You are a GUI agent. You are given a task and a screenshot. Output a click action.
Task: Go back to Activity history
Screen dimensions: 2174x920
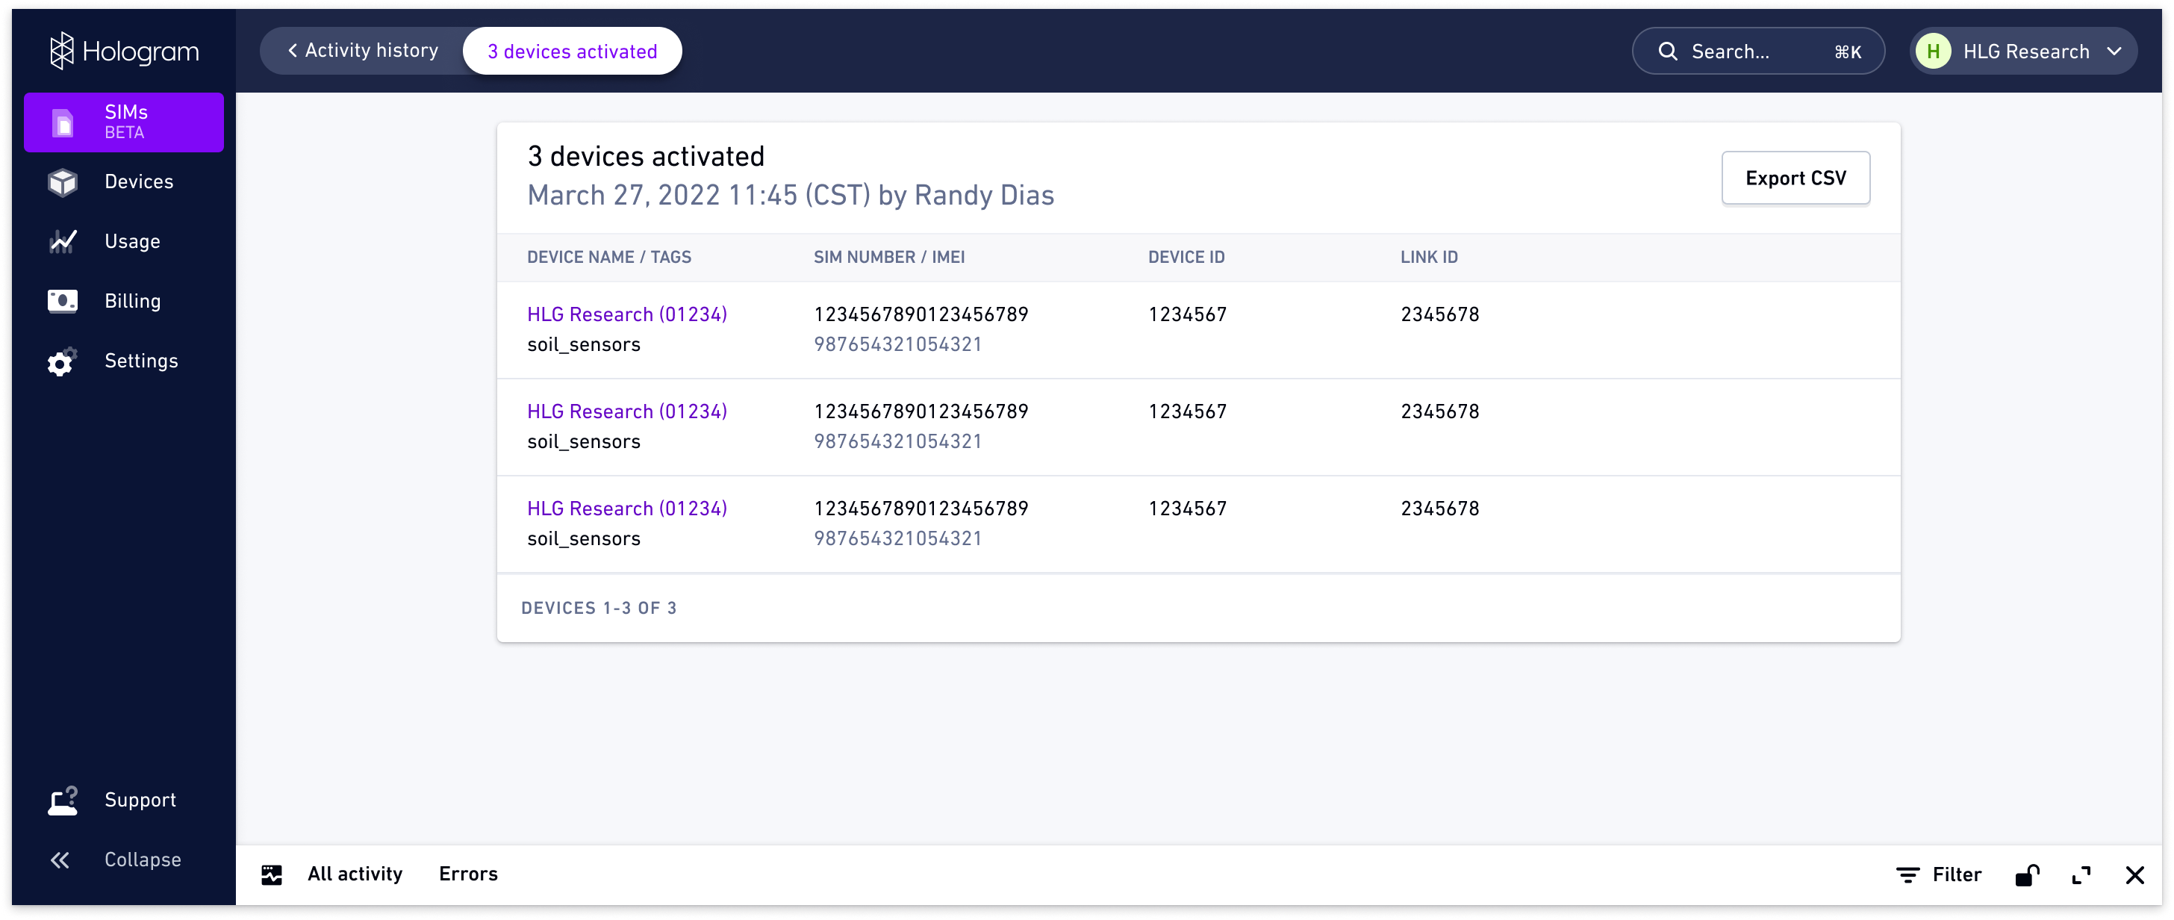tap(361, 50)
